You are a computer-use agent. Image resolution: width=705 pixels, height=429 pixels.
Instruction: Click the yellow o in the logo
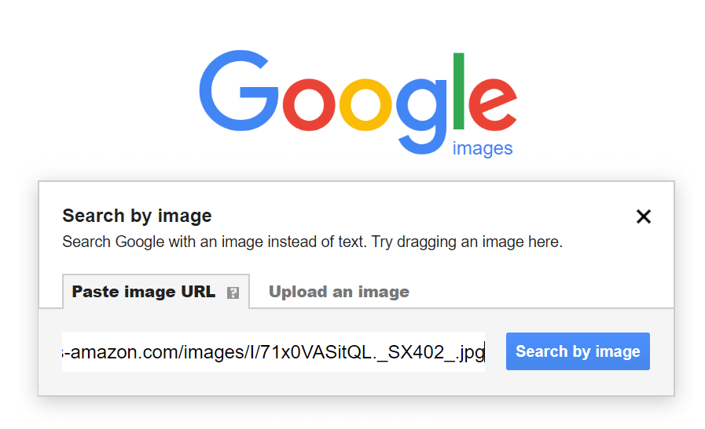[367, 101]
